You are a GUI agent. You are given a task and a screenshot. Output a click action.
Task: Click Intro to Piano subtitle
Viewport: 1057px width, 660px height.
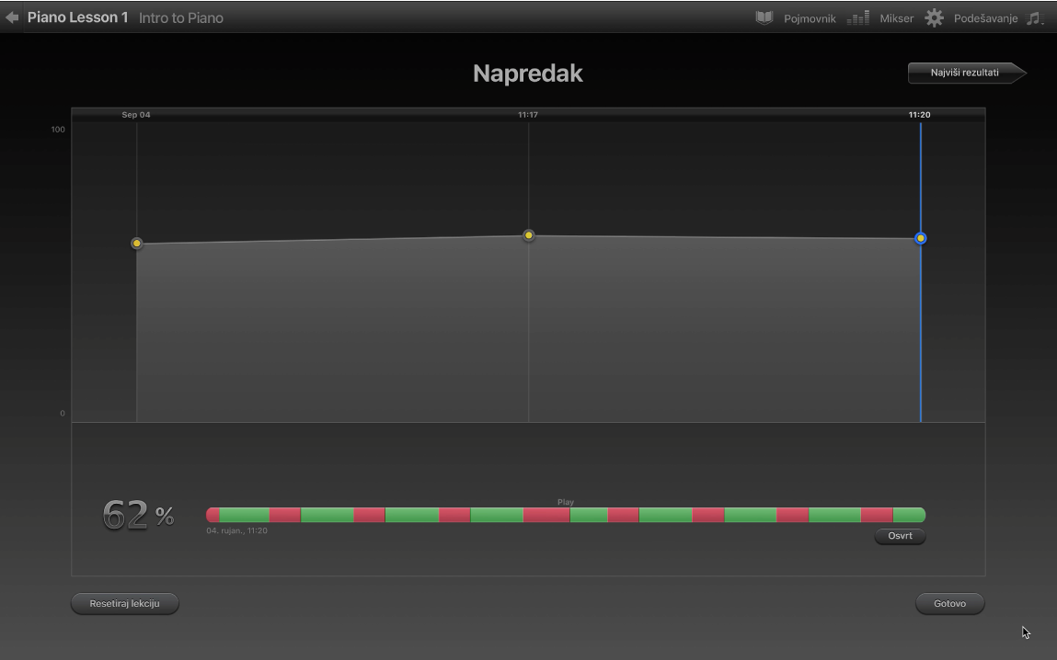180,18
